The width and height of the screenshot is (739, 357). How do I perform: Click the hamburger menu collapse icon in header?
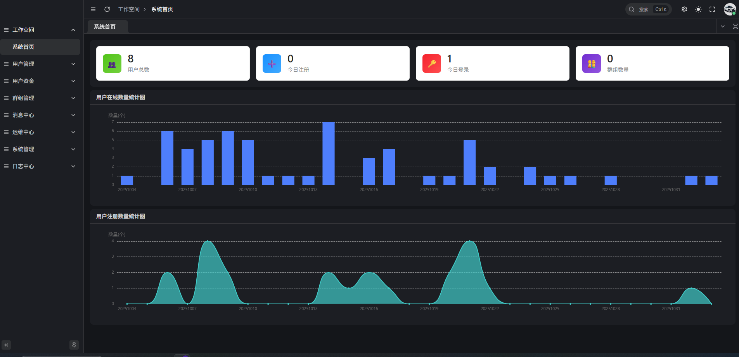(93, 9)
